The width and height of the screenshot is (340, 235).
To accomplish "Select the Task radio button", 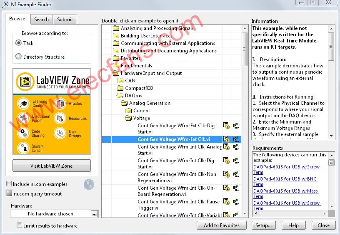I will [x=18, y=43].
